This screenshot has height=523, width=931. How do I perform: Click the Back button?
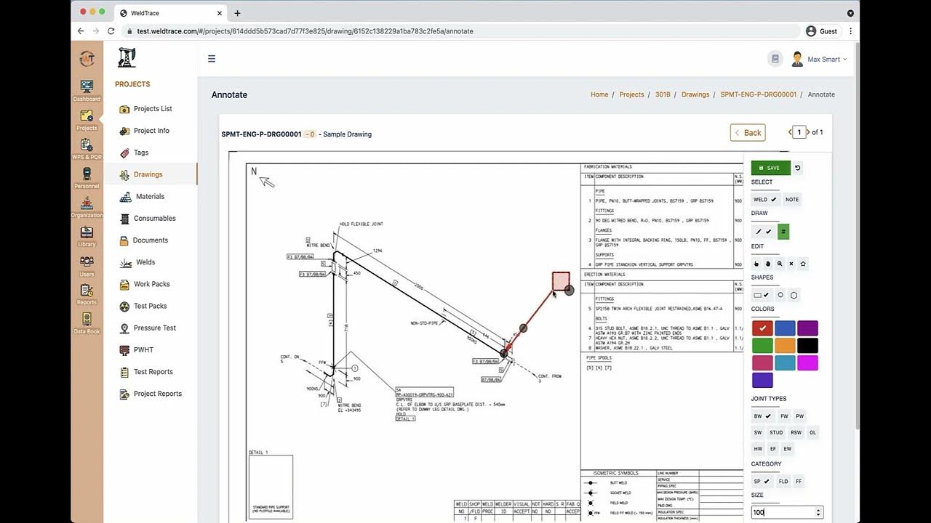point(748,132)
